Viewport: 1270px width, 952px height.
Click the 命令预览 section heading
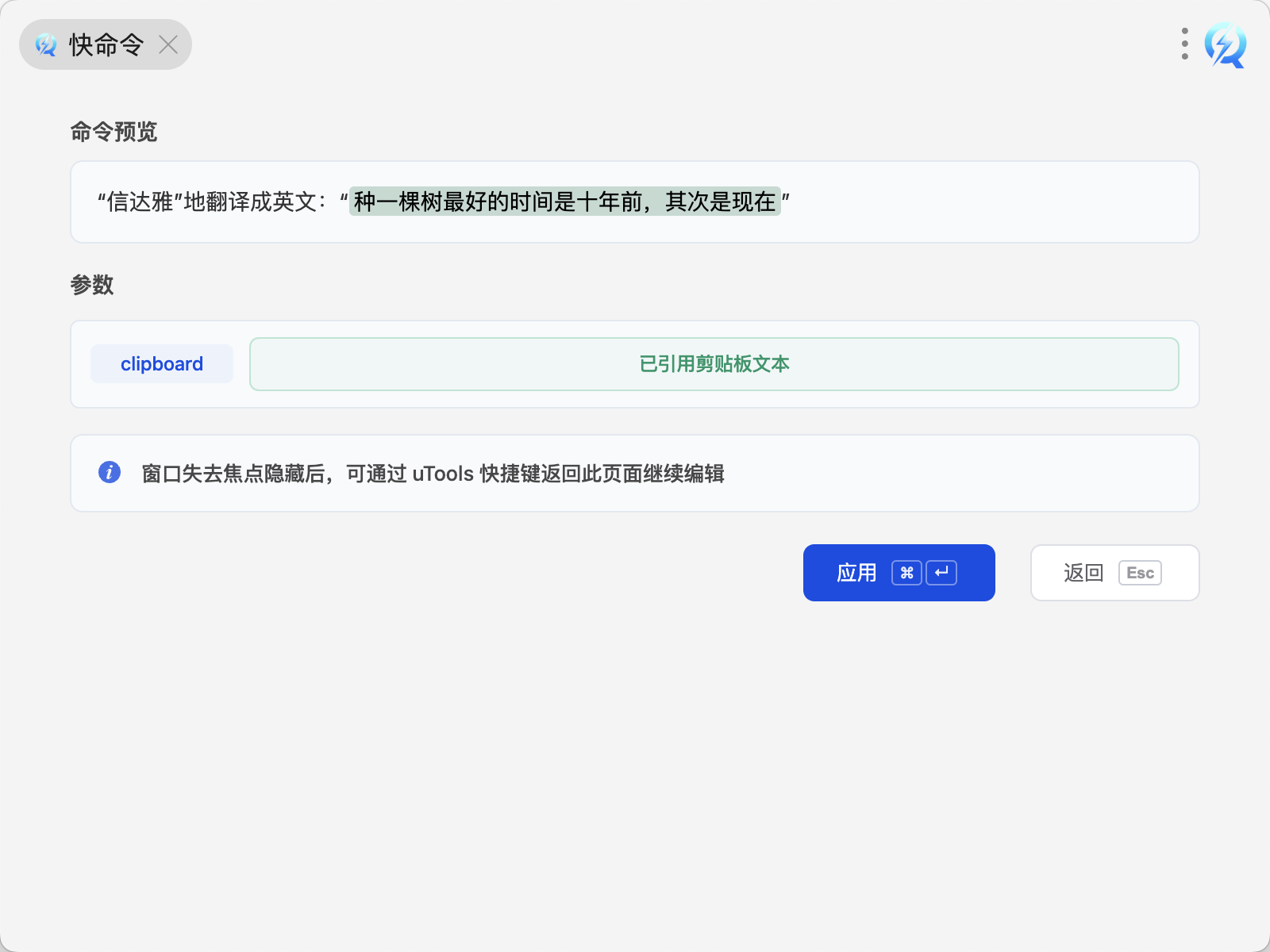click(x=114, y=132)
